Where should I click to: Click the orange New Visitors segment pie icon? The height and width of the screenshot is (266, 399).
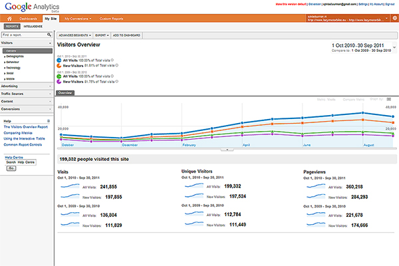click(x=59, y=66)
